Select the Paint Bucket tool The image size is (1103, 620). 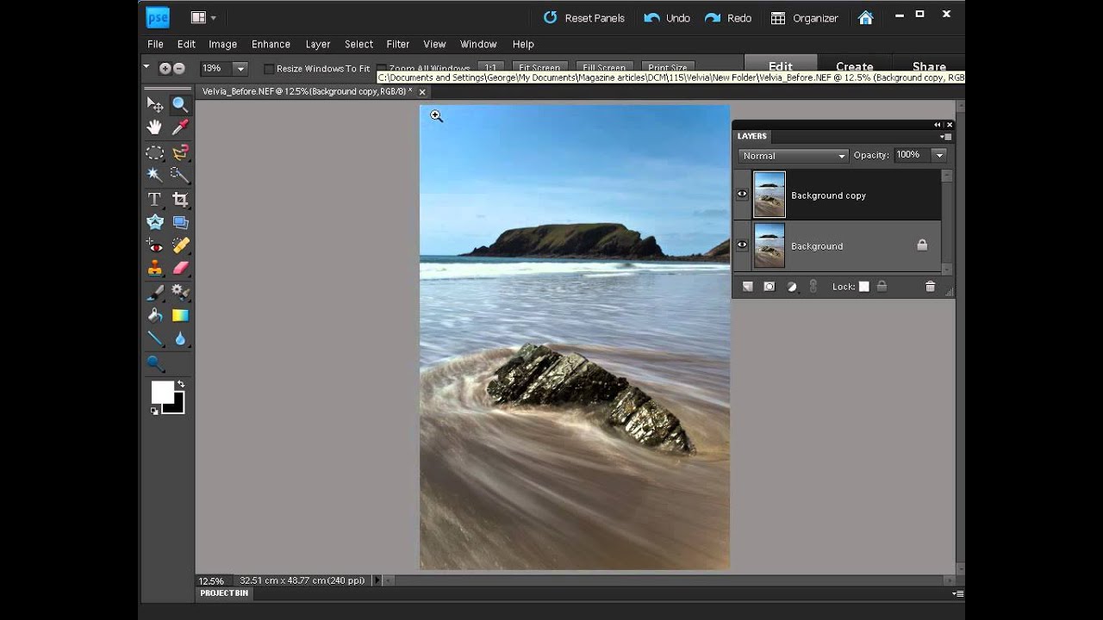coord(154,315)
